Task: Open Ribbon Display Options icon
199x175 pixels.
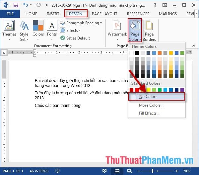Action: [x=165, y=5]
